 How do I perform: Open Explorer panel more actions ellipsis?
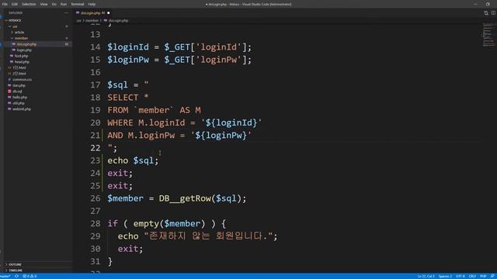click(66, 13)
